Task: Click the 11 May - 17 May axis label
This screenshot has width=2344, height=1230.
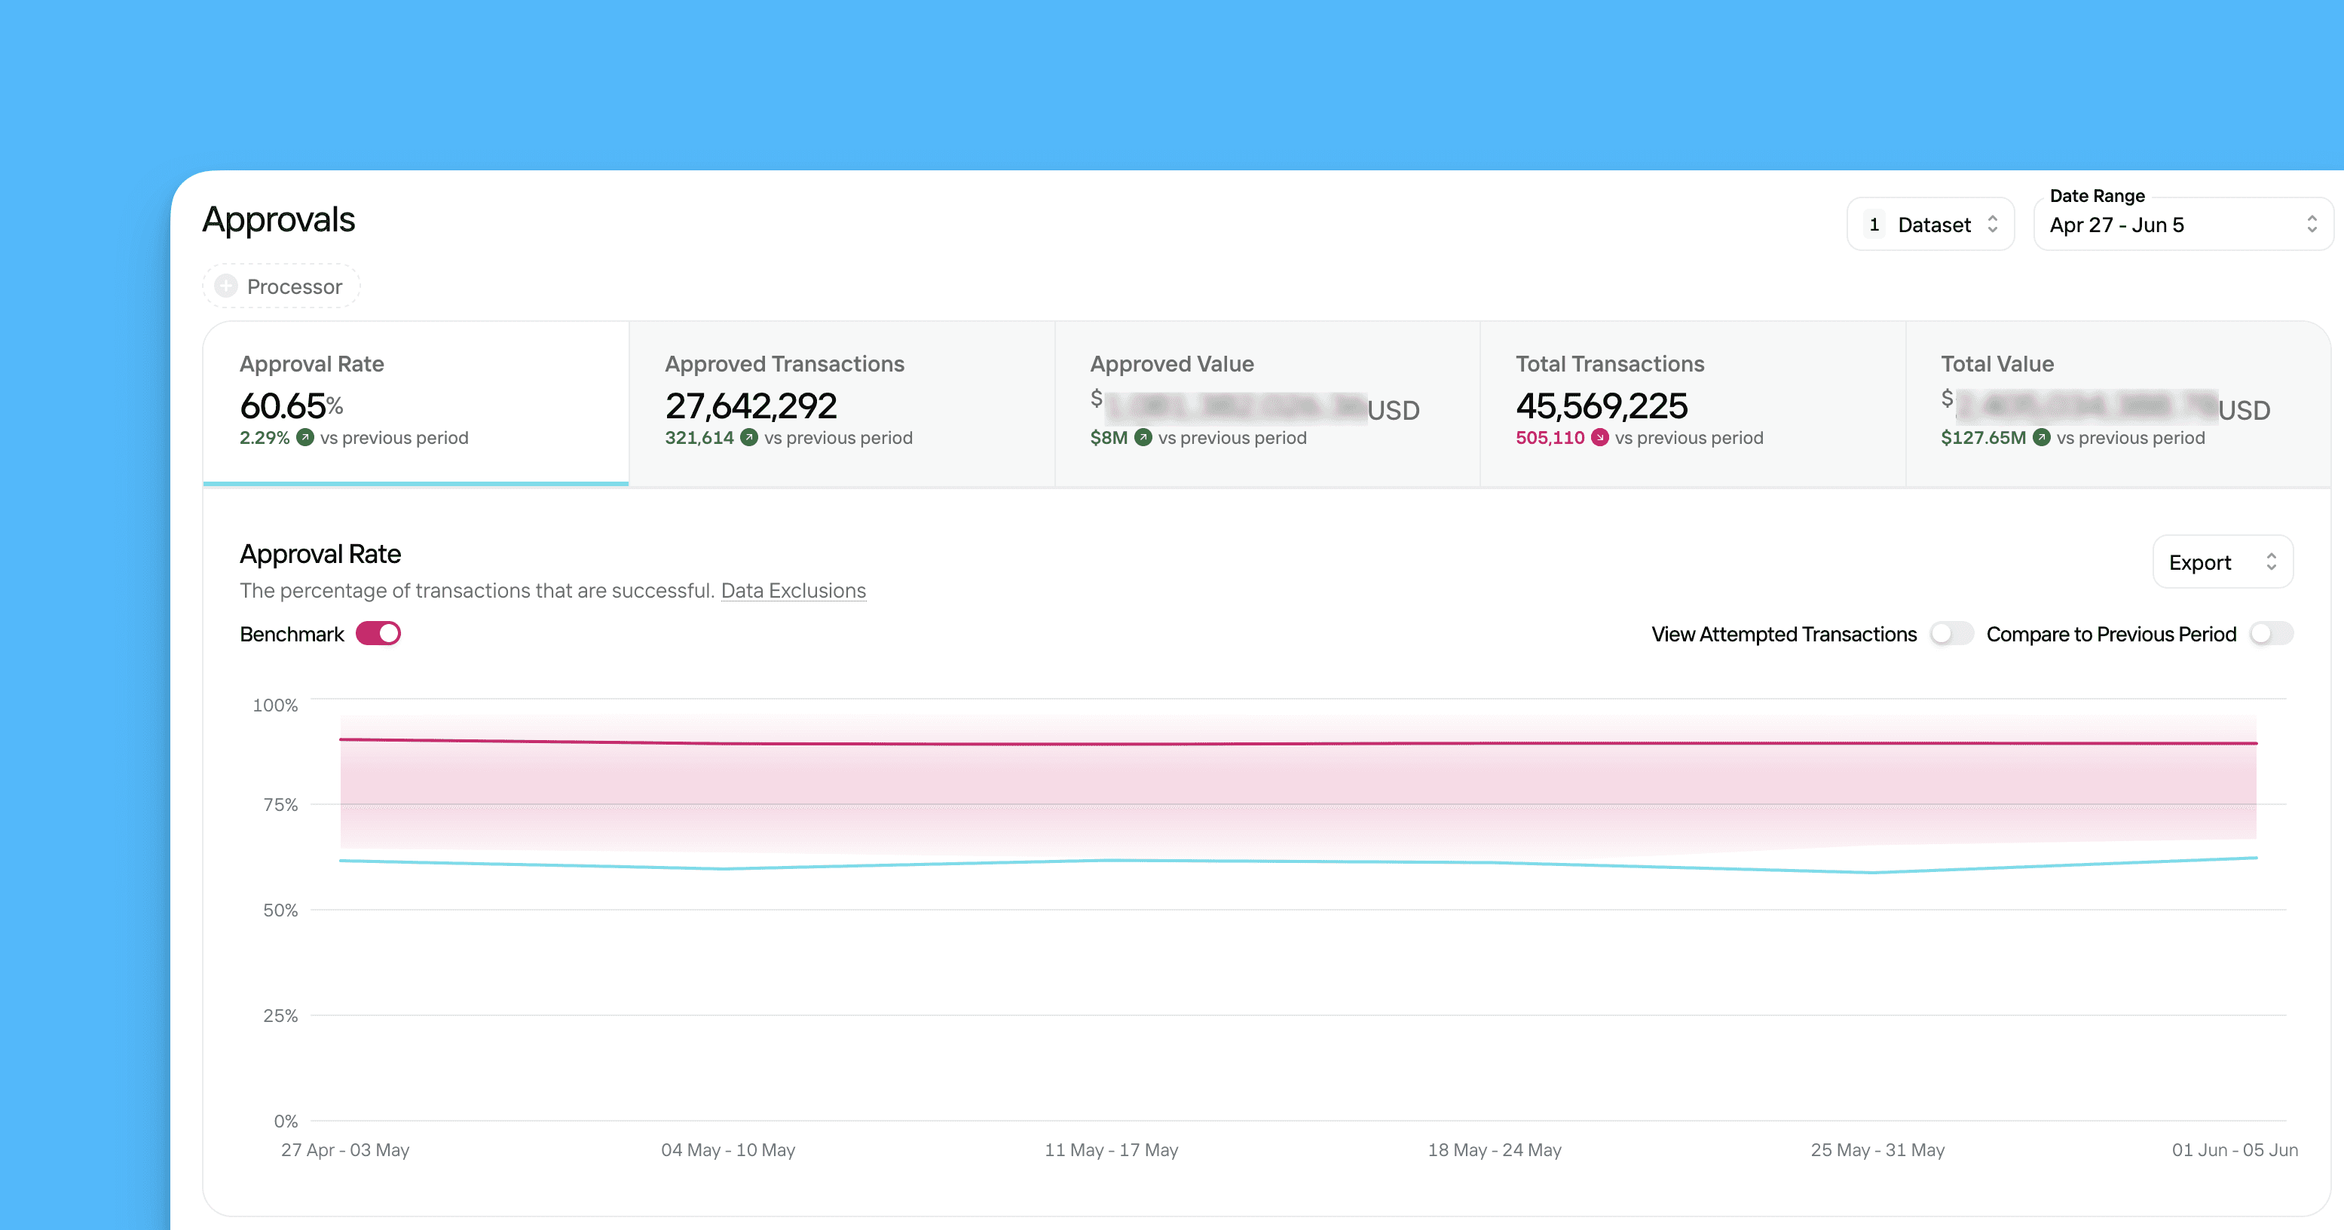Action: 1111,1150
